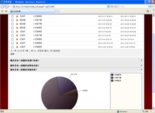Image resolution: width=155 pixels, height=113 pixels.
Task: Delete the record dated 2011-4-30 10:30:54
Action: click(x=17, y=47)
